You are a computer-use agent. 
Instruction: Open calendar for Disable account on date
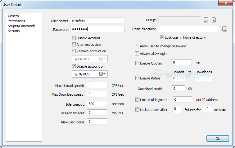coord(102,74)
